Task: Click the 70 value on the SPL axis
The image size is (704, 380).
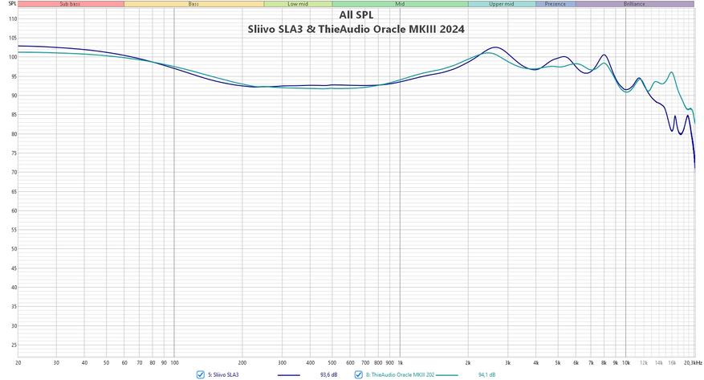Action: coord(14,172)
